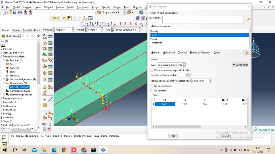Open the Assign Section tool
The width and height of the screenshot is (275, 154).
tap(45, 49)
